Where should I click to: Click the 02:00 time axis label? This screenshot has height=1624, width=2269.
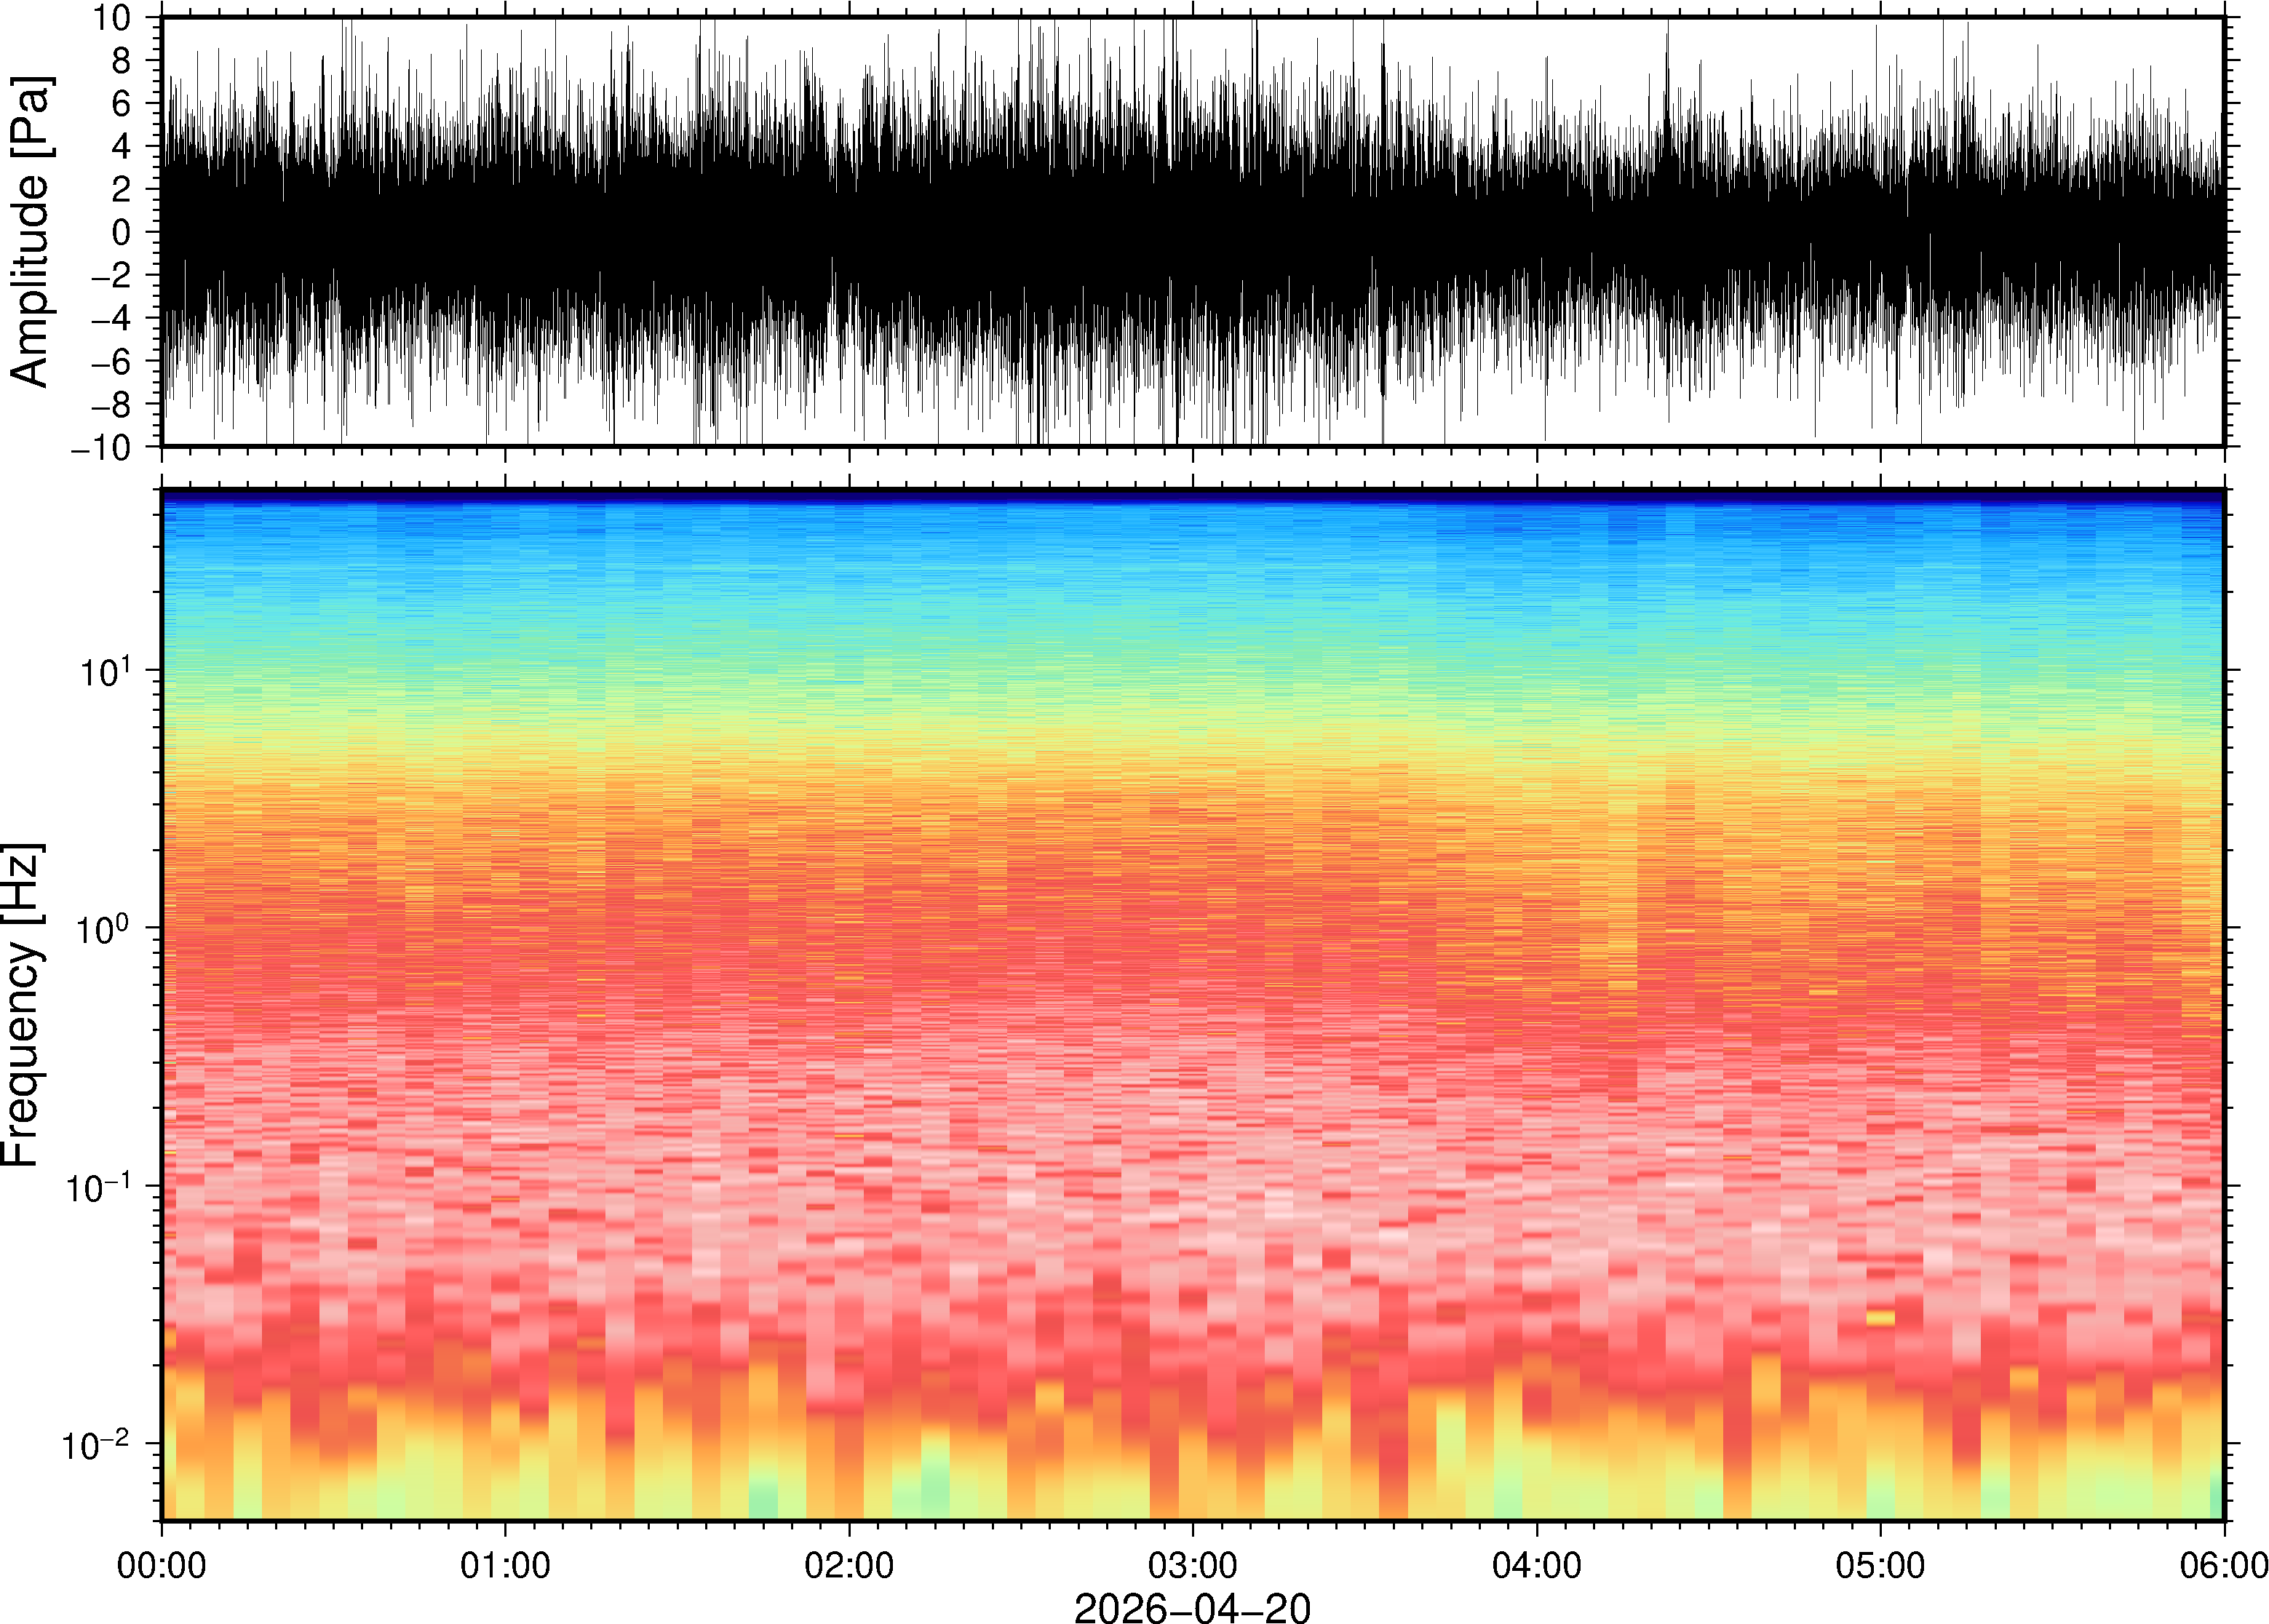click(849, 1565)
